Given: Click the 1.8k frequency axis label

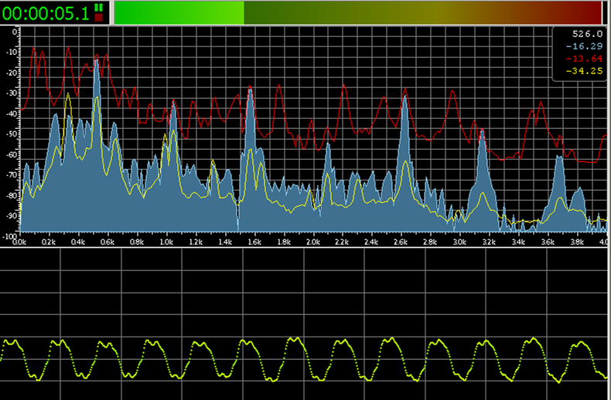Looking at the screenshot, I should click(284, 242).
